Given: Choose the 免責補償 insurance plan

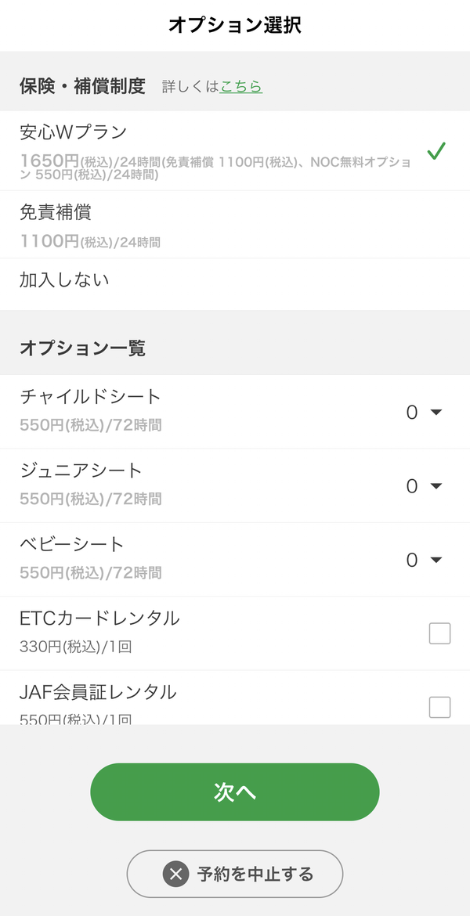Looking at the screenshot, I should (235, 225).
